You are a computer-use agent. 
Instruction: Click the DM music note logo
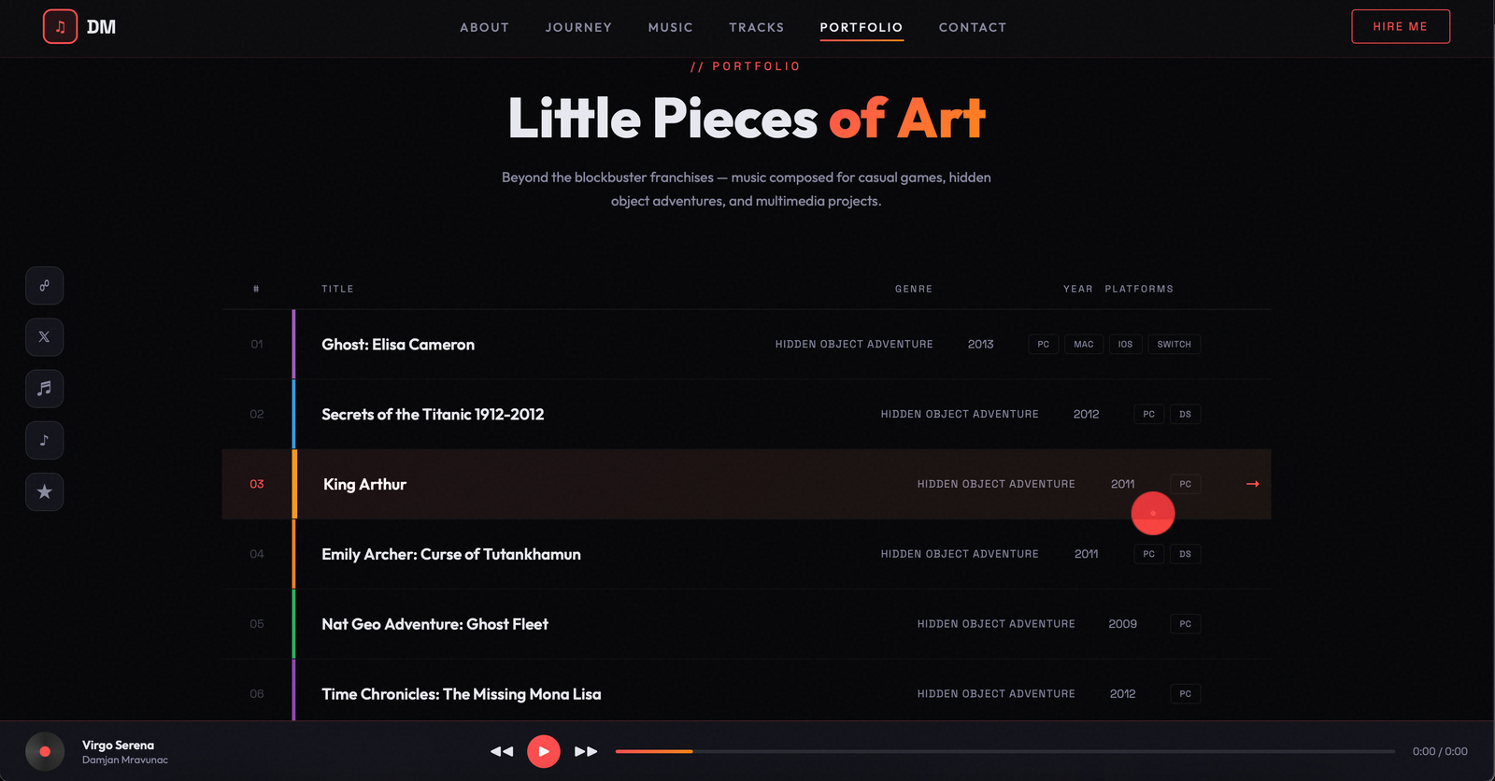click(60, 27)
